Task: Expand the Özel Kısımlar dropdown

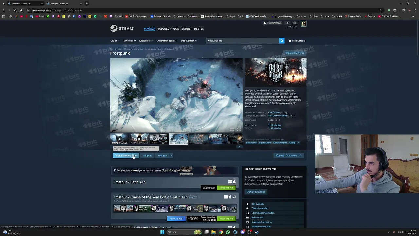Action: (x=189, y=41)
